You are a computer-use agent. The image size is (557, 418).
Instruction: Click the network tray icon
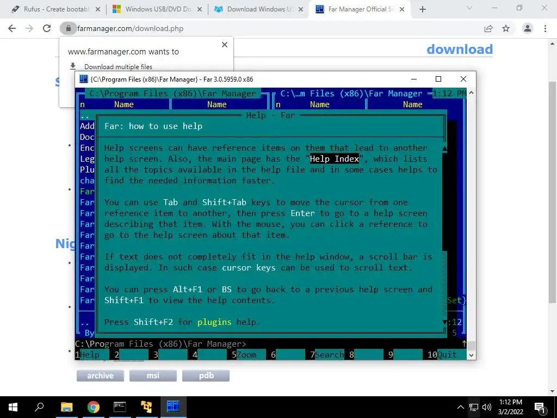coord(474,407)
